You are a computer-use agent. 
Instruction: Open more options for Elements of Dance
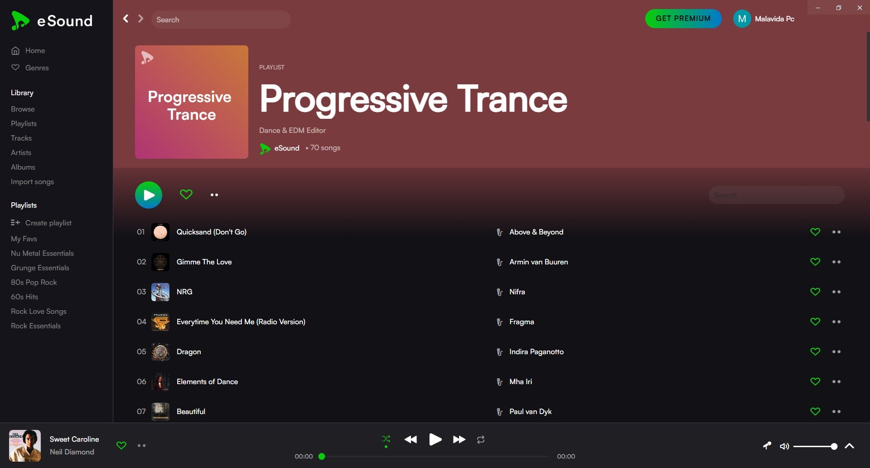(x=836, y=381)
